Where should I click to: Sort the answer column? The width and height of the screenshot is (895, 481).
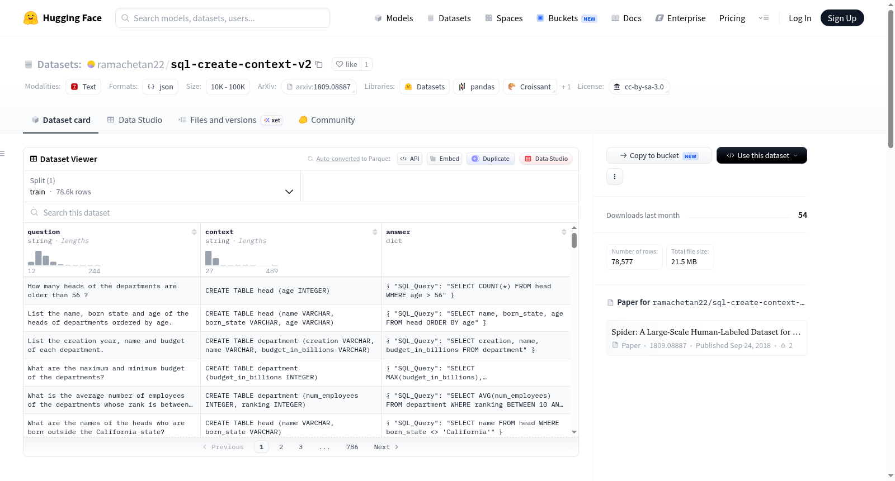564,232
